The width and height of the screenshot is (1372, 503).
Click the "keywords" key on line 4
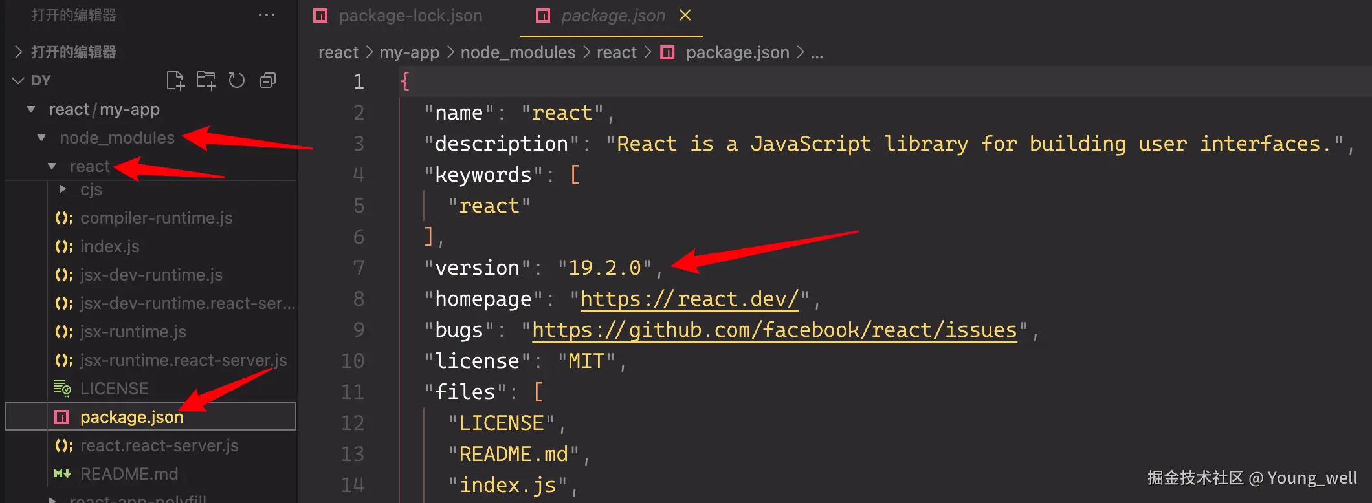point(483,175)
